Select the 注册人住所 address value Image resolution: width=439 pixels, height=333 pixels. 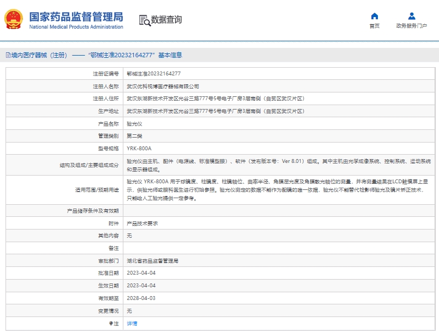tap(215, 99)
